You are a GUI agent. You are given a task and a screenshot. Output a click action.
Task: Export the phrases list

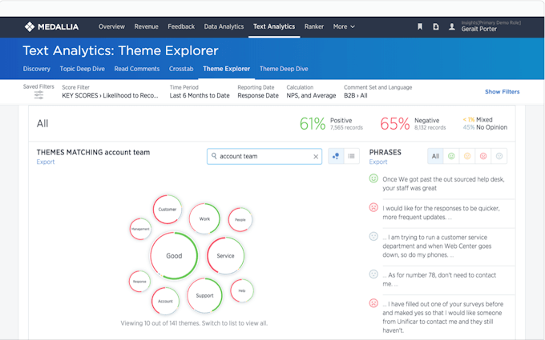[378, 162]
